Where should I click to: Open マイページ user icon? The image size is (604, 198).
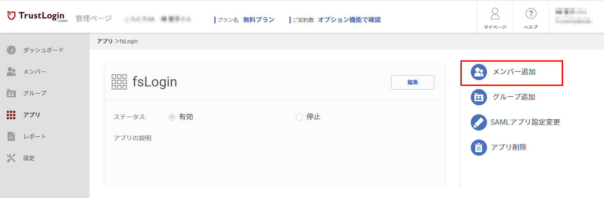point(495,13)
